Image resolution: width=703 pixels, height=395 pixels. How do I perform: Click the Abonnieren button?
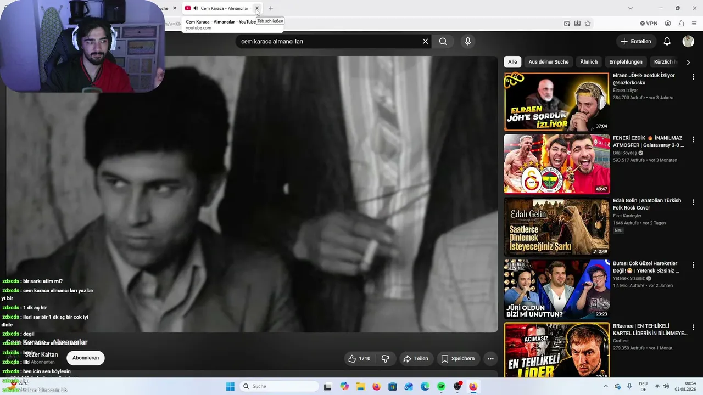(x=86, y=358)
